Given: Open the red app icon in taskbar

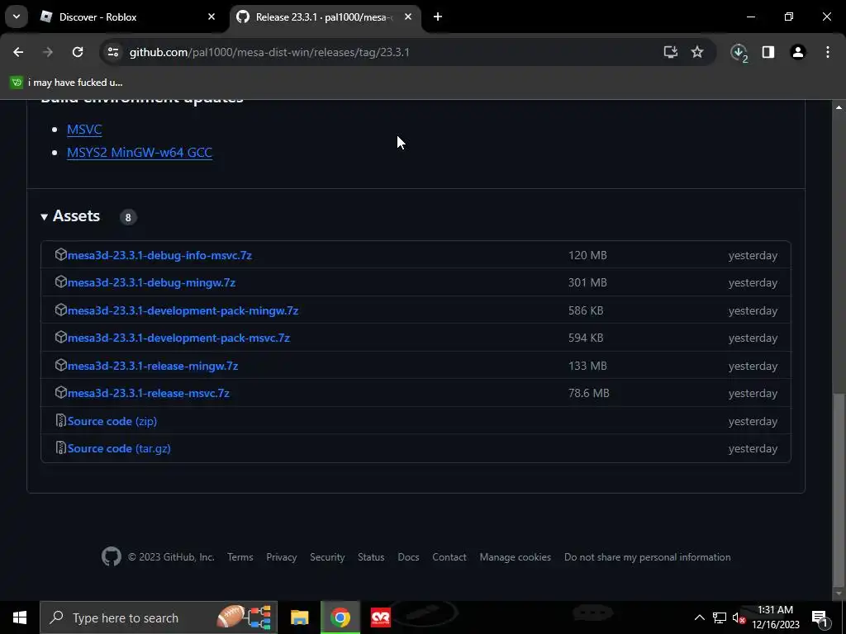Looking at the screenshot, I should tap(380, 617).
